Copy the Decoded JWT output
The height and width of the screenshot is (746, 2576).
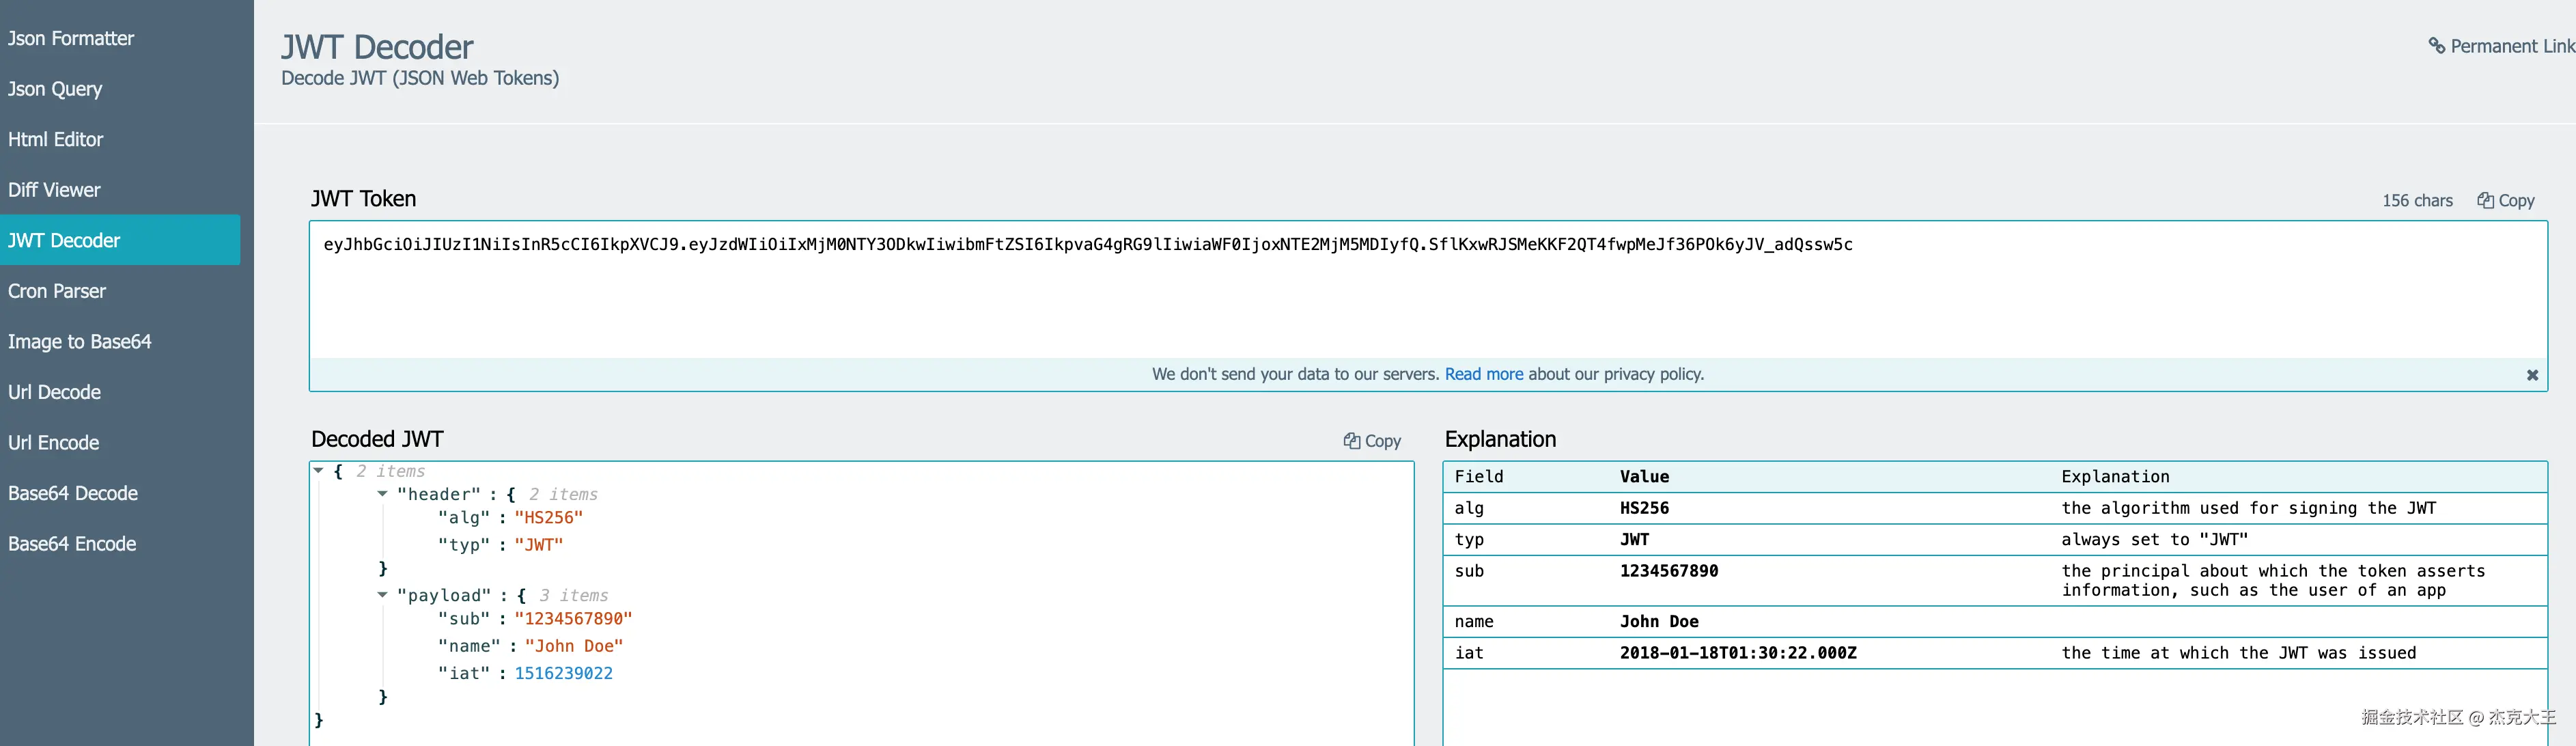coord(1372,441)
